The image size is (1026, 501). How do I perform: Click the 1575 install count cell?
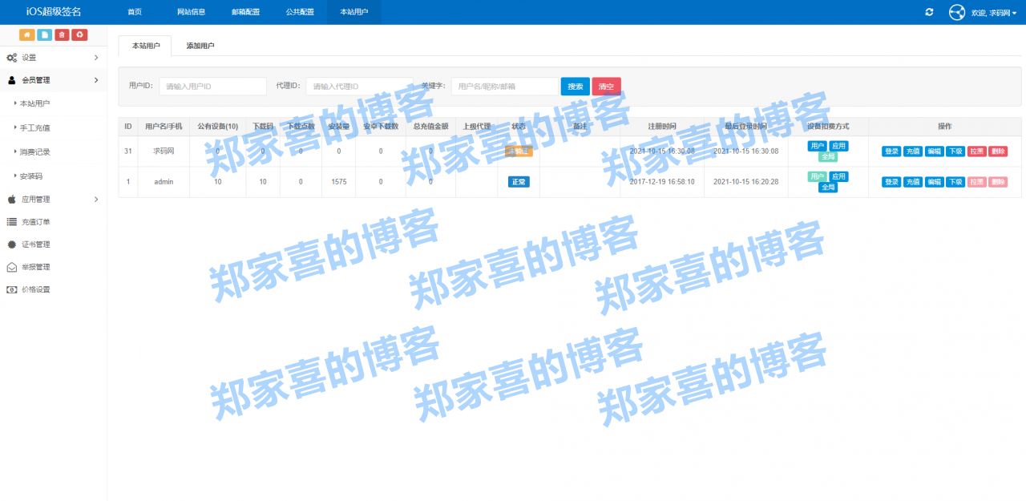pos(338,182)
